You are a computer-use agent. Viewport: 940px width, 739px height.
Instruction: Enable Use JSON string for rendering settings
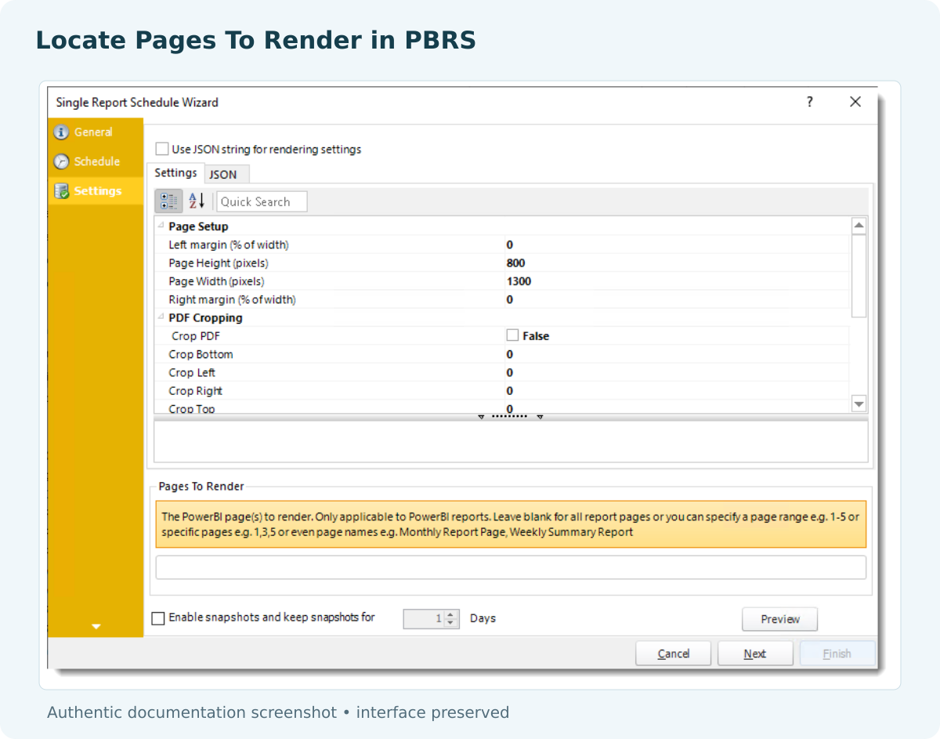point(162,149)
